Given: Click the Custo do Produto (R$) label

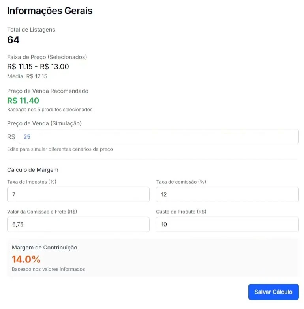Looking at the screenshot, I should [181, 212].
